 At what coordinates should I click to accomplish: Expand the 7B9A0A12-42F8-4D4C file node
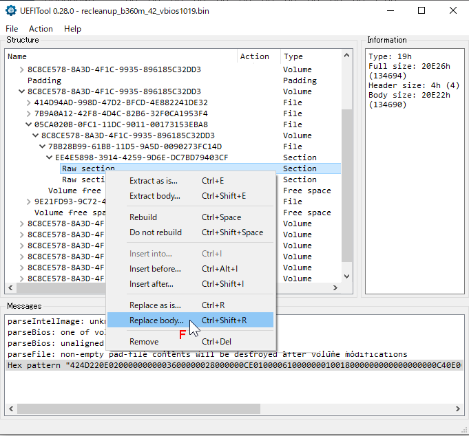click(29, 113)
